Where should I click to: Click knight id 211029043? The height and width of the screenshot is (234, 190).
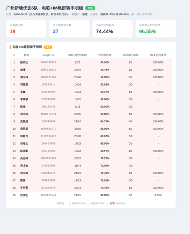pos(48,188)
